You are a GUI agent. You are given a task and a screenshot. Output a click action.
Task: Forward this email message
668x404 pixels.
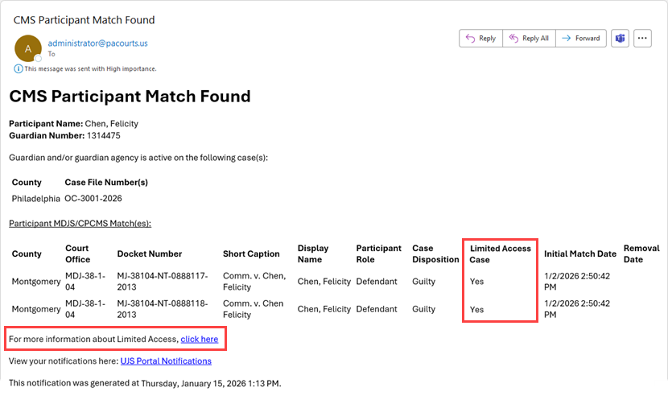(580, 39)
